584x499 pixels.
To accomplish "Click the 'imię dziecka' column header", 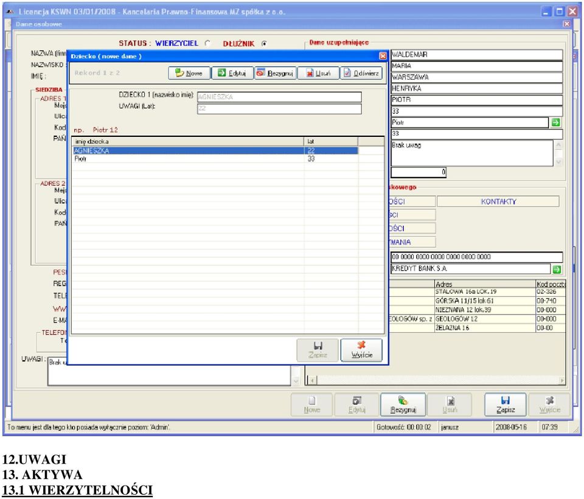I will pos(188,142).
